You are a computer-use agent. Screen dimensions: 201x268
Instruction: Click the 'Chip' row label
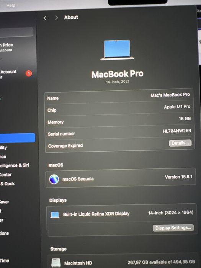pos(52,110)
